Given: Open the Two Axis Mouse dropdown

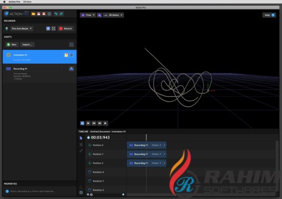Looking at the screenshot, I should [22, 29].
